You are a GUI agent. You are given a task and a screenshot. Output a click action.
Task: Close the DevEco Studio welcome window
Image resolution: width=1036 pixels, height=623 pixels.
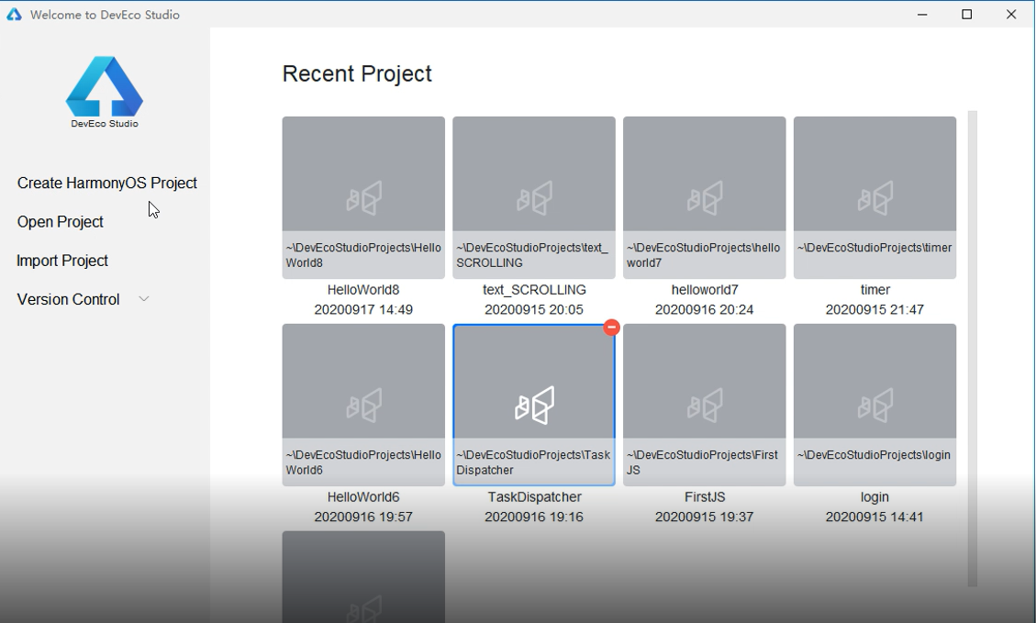point(1011,15)
